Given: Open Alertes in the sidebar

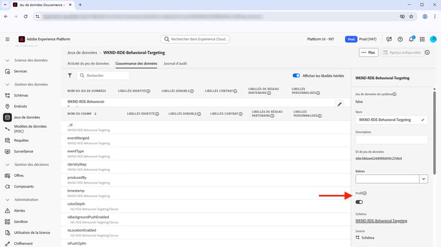Looking at the screenshot, I should coord(19,211).
